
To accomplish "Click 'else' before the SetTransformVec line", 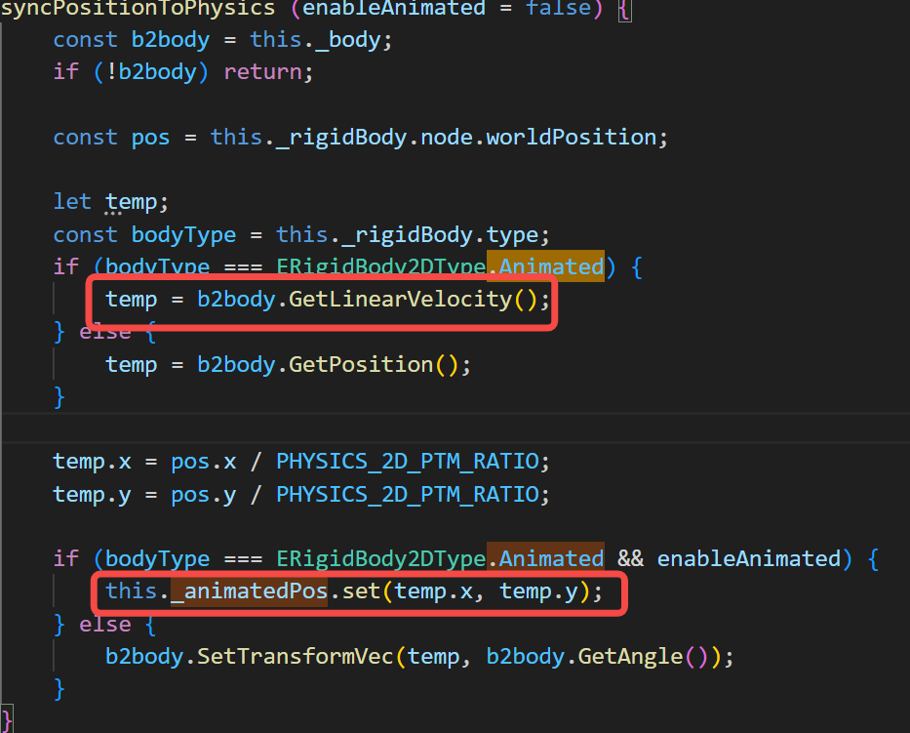I will (105, 625).
